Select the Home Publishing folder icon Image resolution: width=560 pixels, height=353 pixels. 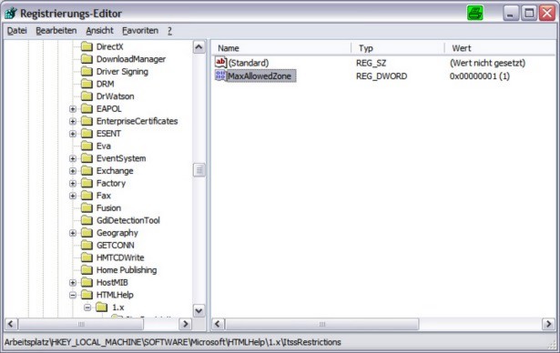point(87,270)
